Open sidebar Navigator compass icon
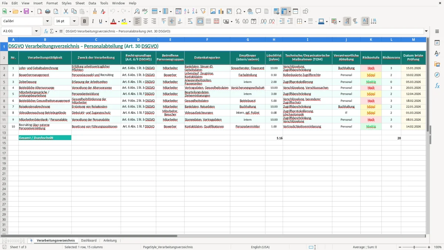The height and width of the screenshot is (250, 444). pyautogui.click(x=437, y=75)
